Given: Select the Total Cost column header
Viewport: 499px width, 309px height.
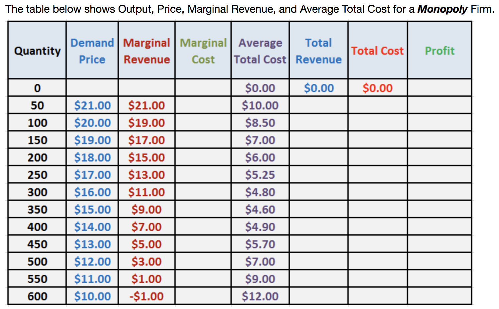Looking at the screenshot, I should coord(377,51).
